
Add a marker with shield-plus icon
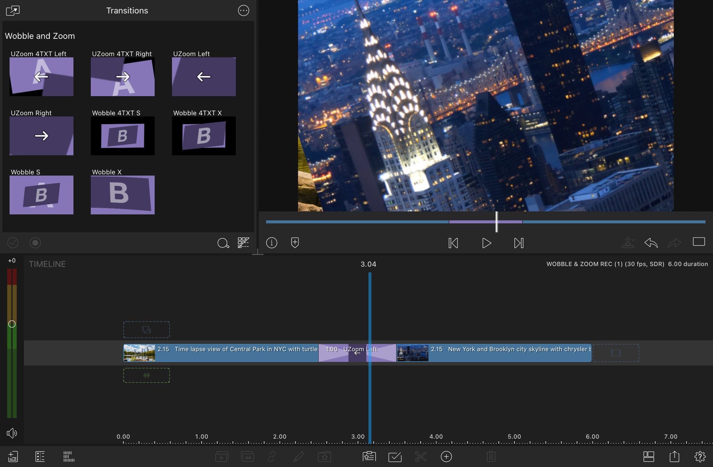point(295,242)
